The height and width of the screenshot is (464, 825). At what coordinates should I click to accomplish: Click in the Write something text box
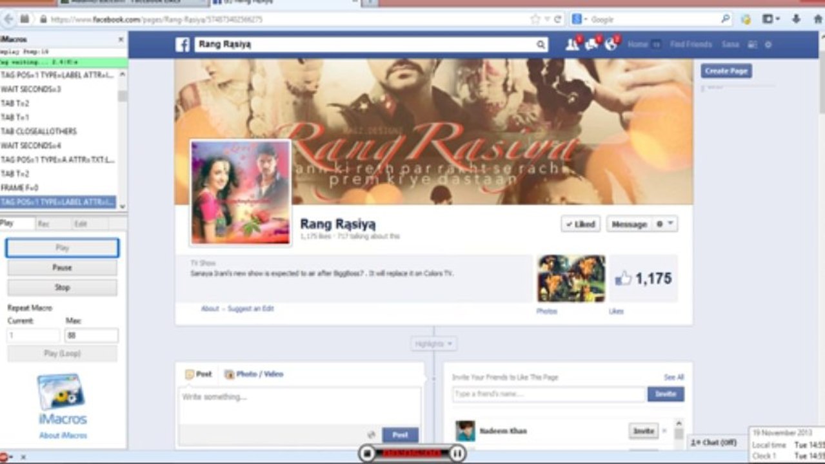[x=300, y=405]
